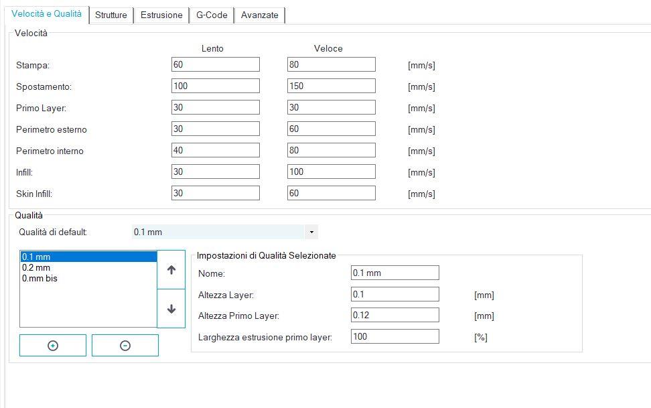
Task: Click the Nome quality name field
Action: click(395, 273)
